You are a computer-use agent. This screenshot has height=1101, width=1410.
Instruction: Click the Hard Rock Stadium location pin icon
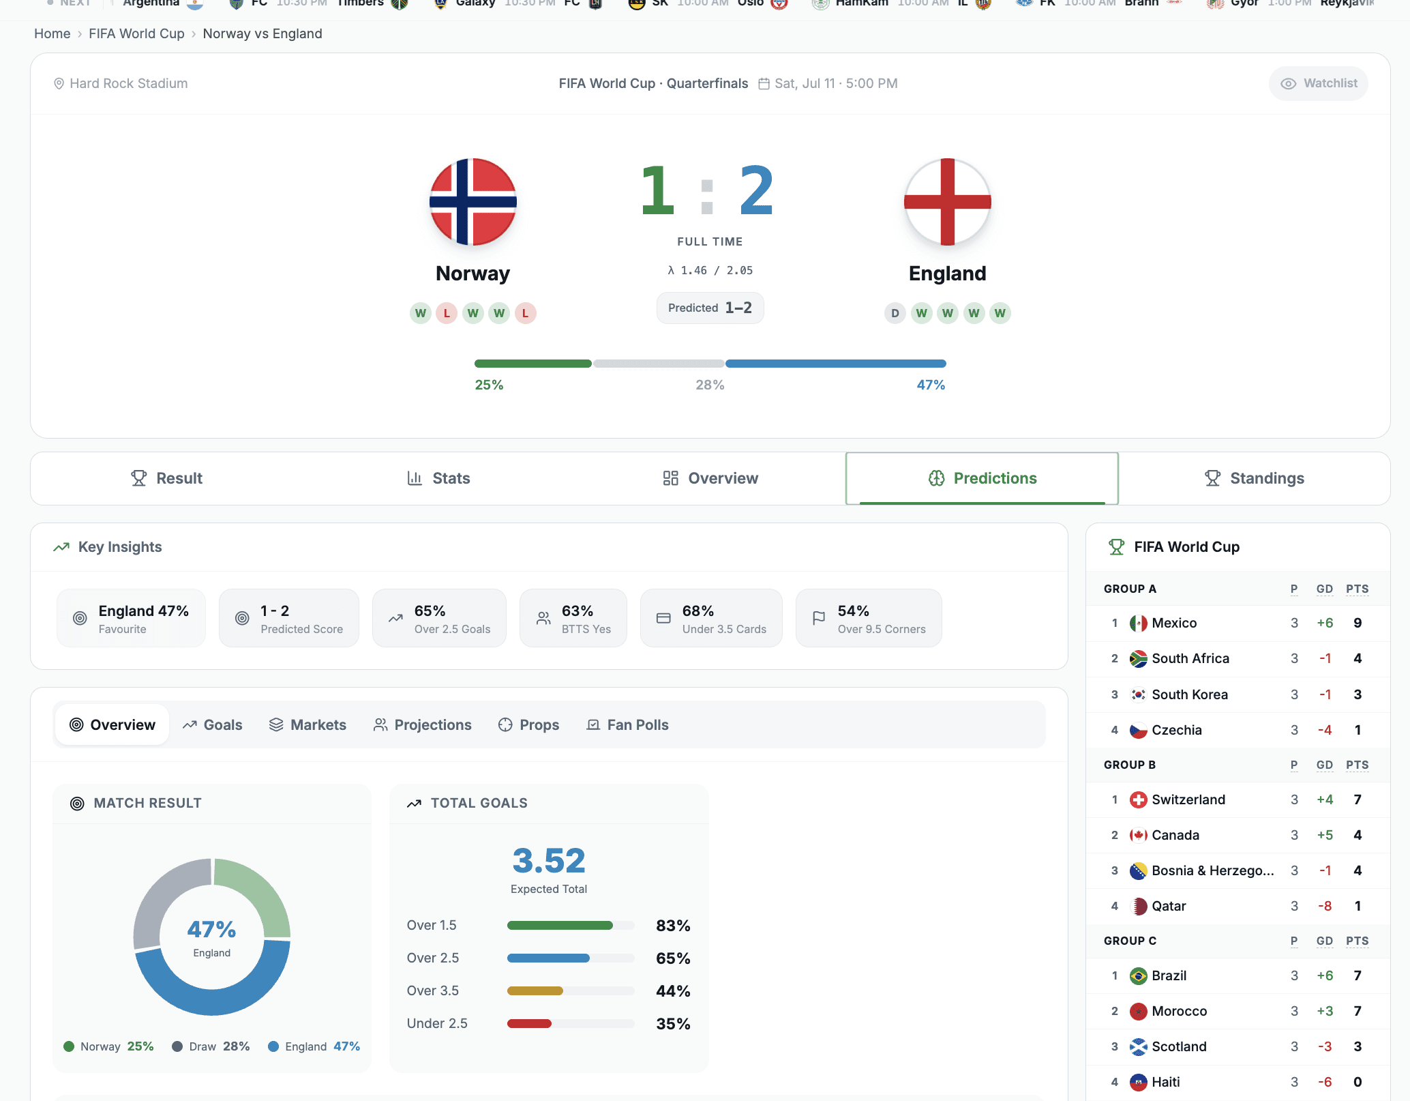coord(59,83)
